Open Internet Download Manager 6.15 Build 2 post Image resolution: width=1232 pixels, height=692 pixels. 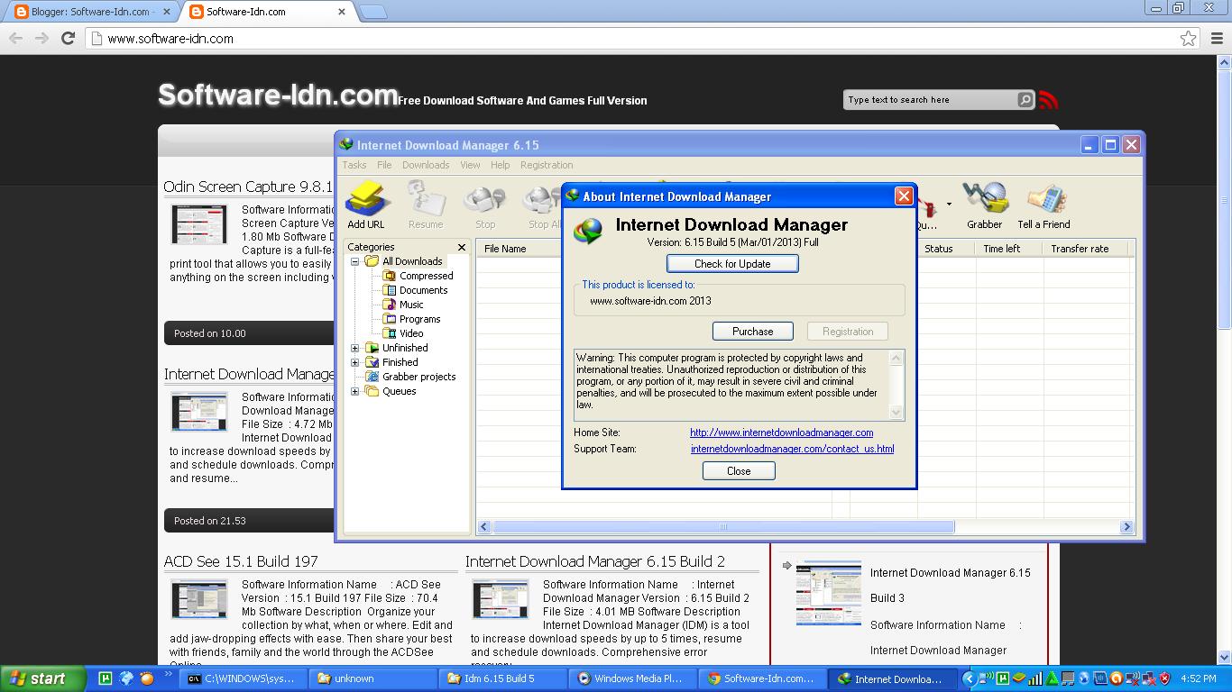[595, 561]
